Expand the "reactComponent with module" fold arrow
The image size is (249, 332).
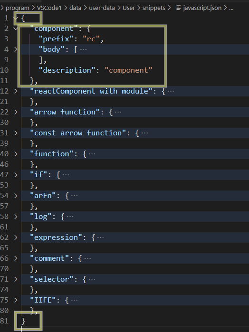(16, 91)
